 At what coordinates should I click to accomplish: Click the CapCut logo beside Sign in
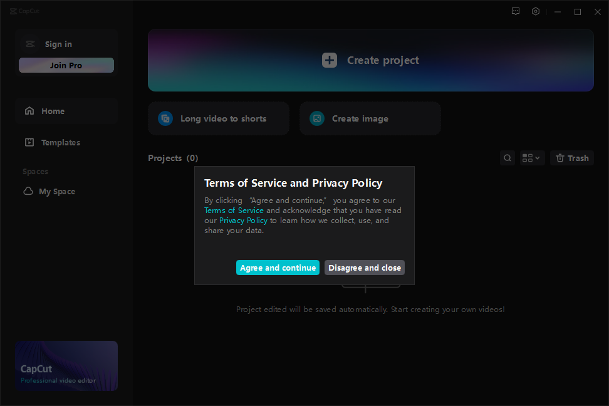coord(30,44)
